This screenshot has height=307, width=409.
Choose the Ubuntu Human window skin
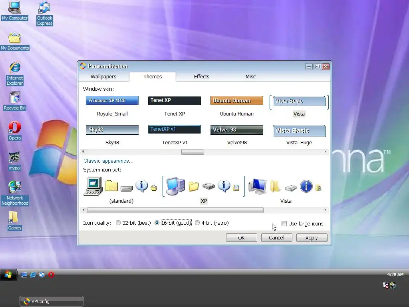[x=237, y=106]
